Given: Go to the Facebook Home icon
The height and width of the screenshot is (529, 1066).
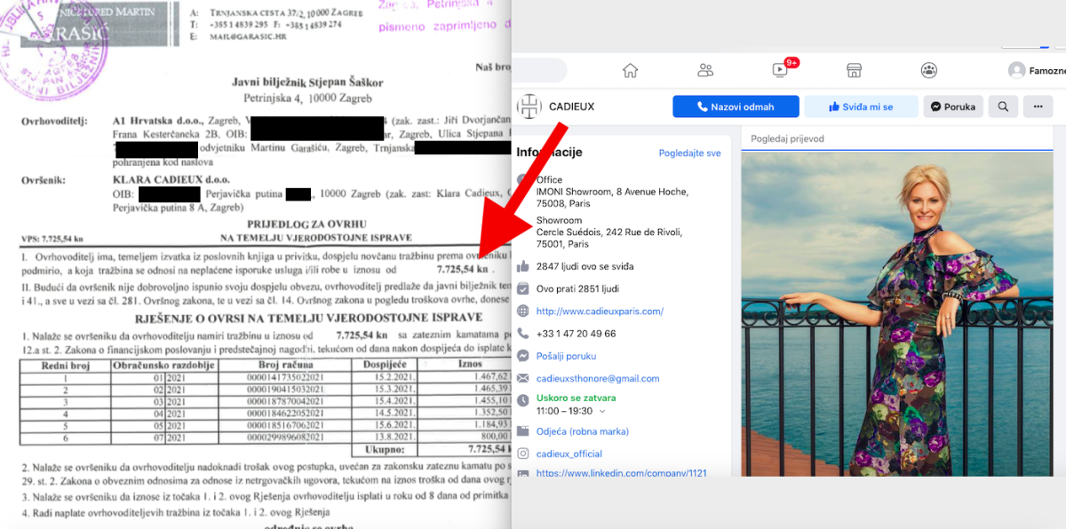Looking at the screenshot, I should click(630, 70).
